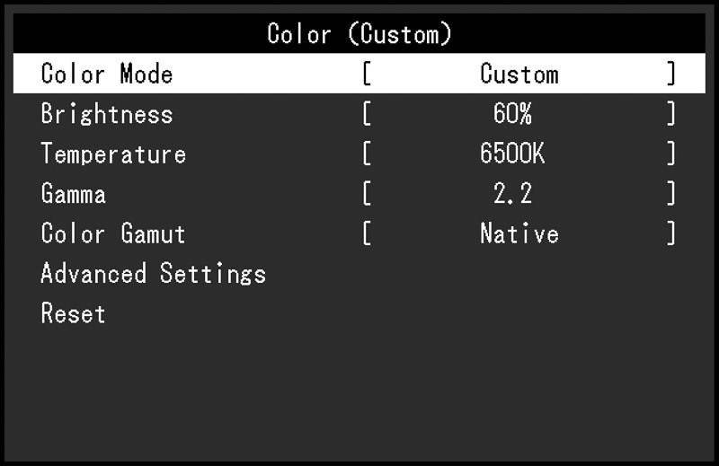719x466 pixels.
Task: Open Advanced Settings
Action: (154, 274)
